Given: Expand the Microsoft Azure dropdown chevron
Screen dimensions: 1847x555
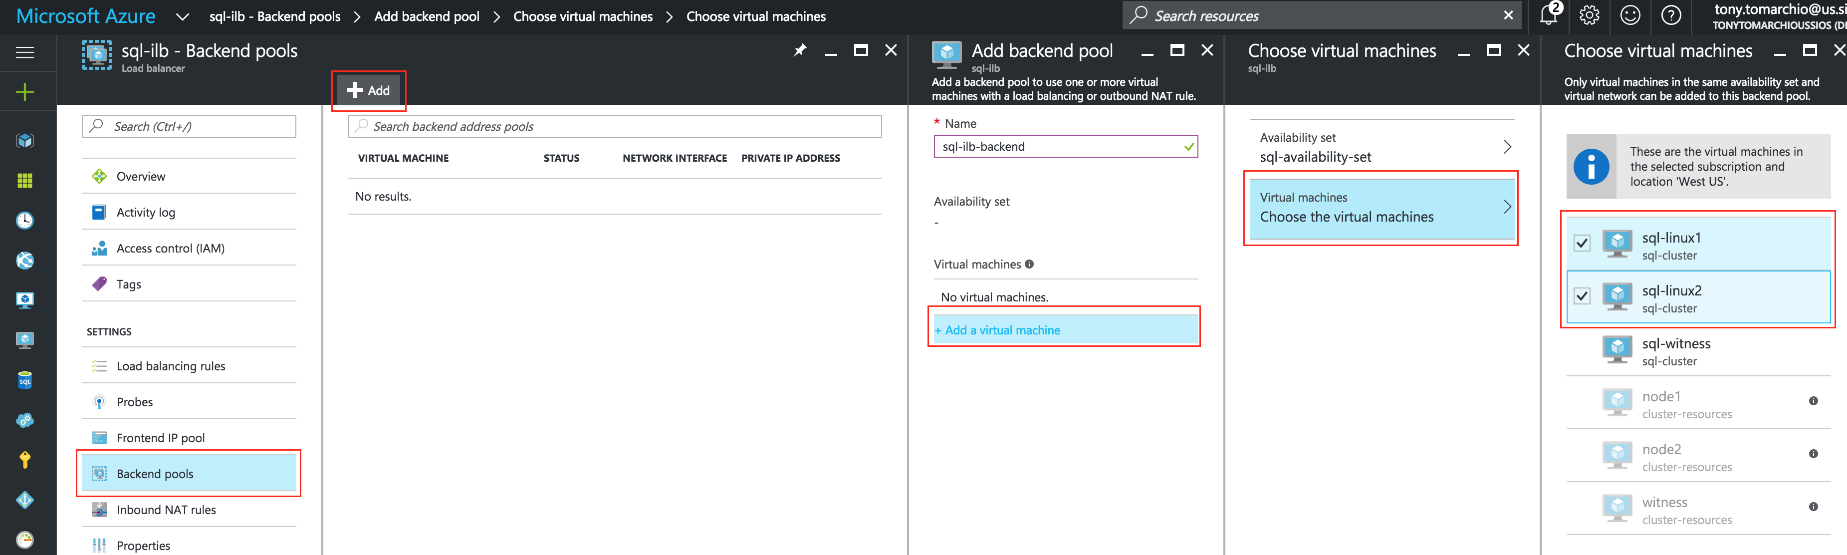Looking at the screenshot, I should click(183, 16).
